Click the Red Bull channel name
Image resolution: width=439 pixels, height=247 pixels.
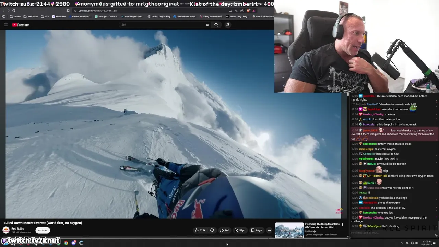coord(16,229)
